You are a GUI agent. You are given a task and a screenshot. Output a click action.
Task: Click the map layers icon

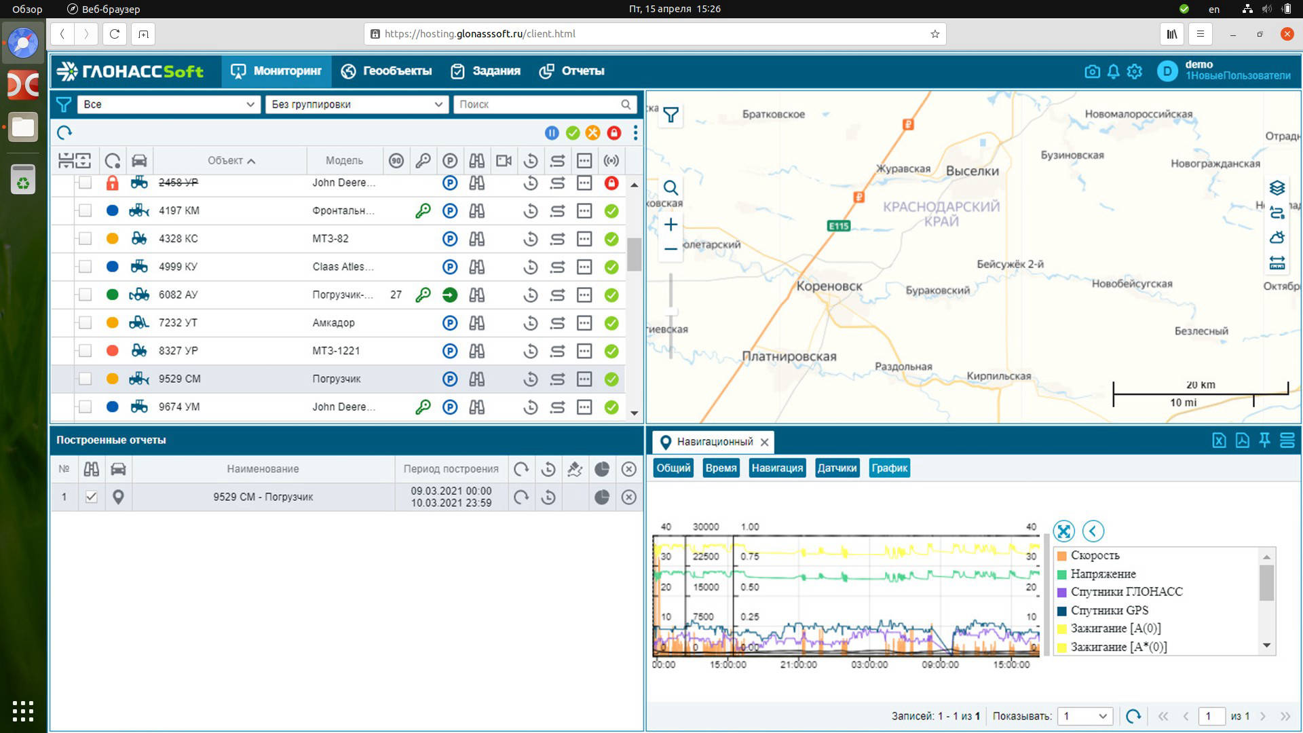(1277, 188)
